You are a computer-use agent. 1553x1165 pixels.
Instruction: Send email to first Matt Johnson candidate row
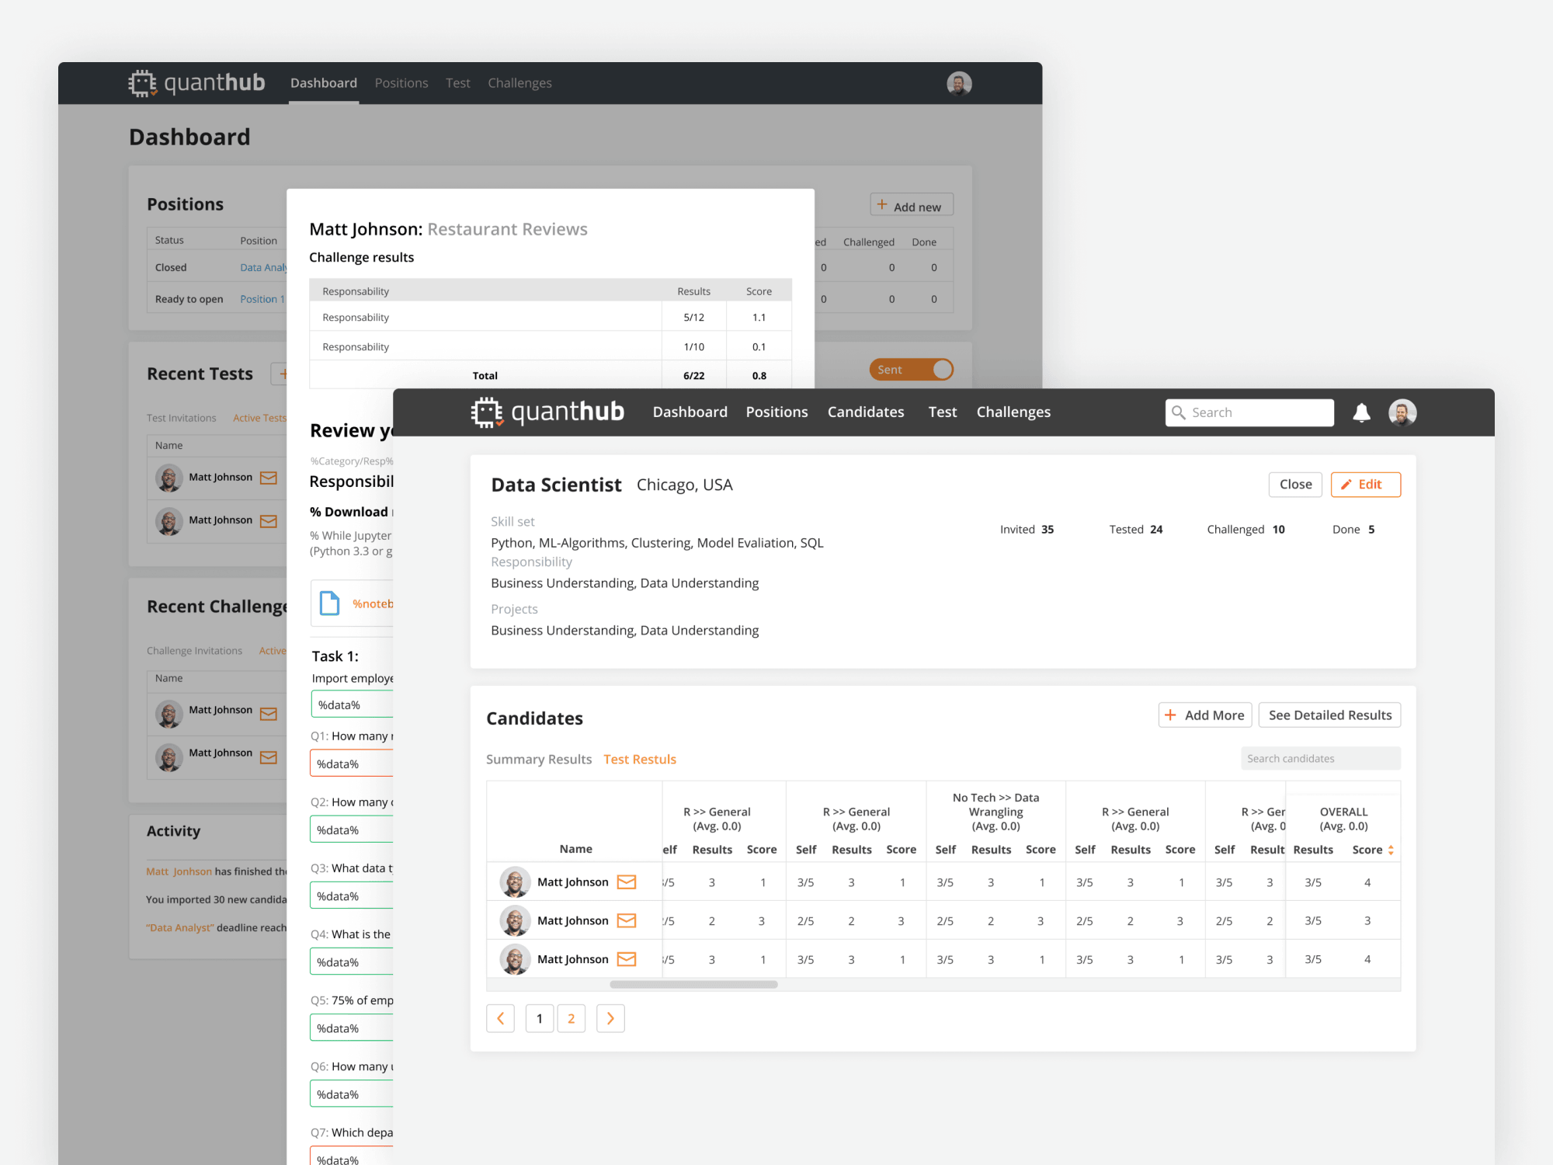(x=627, y=882)
